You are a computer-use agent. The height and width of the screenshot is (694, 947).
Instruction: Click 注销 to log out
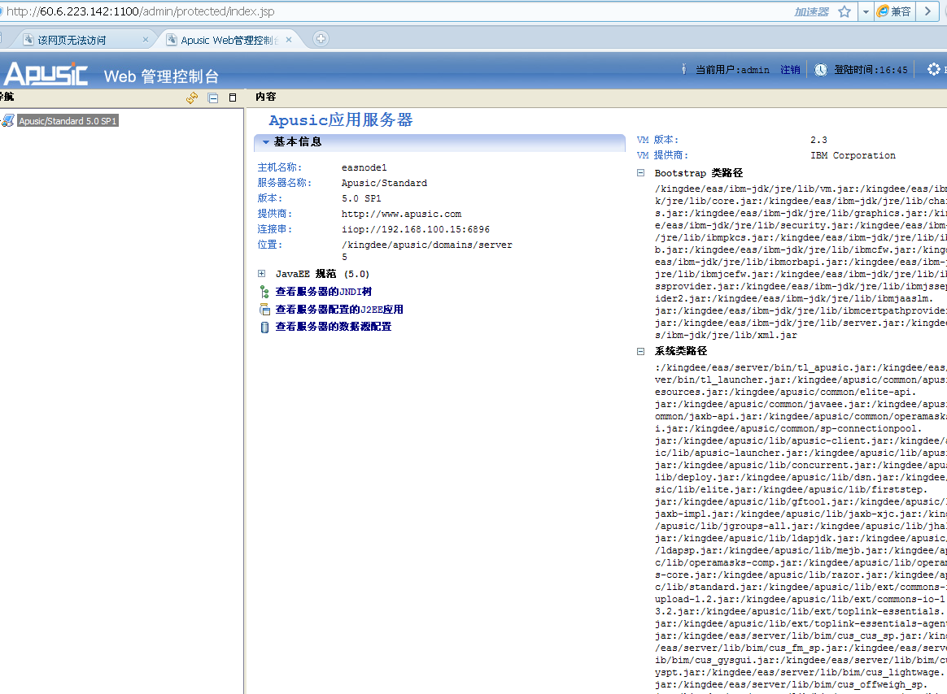point(790,70)
